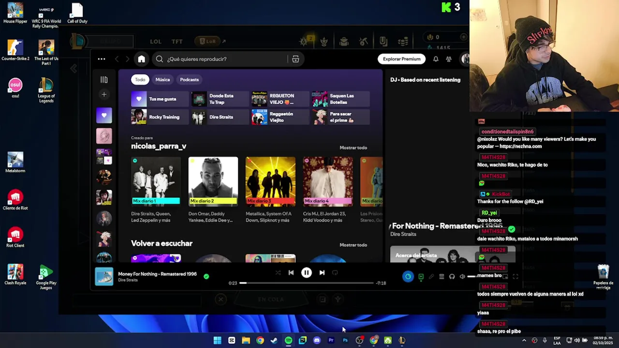The image size is (619, 348).
Task: Open 'Saquen Las Botellas' playlist tile
Action: coord(340,99)
